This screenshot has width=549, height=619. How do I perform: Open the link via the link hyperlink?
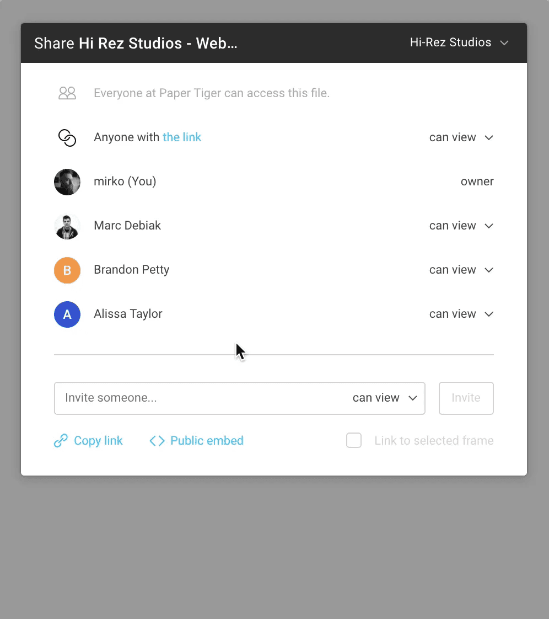tap(182, 137)
